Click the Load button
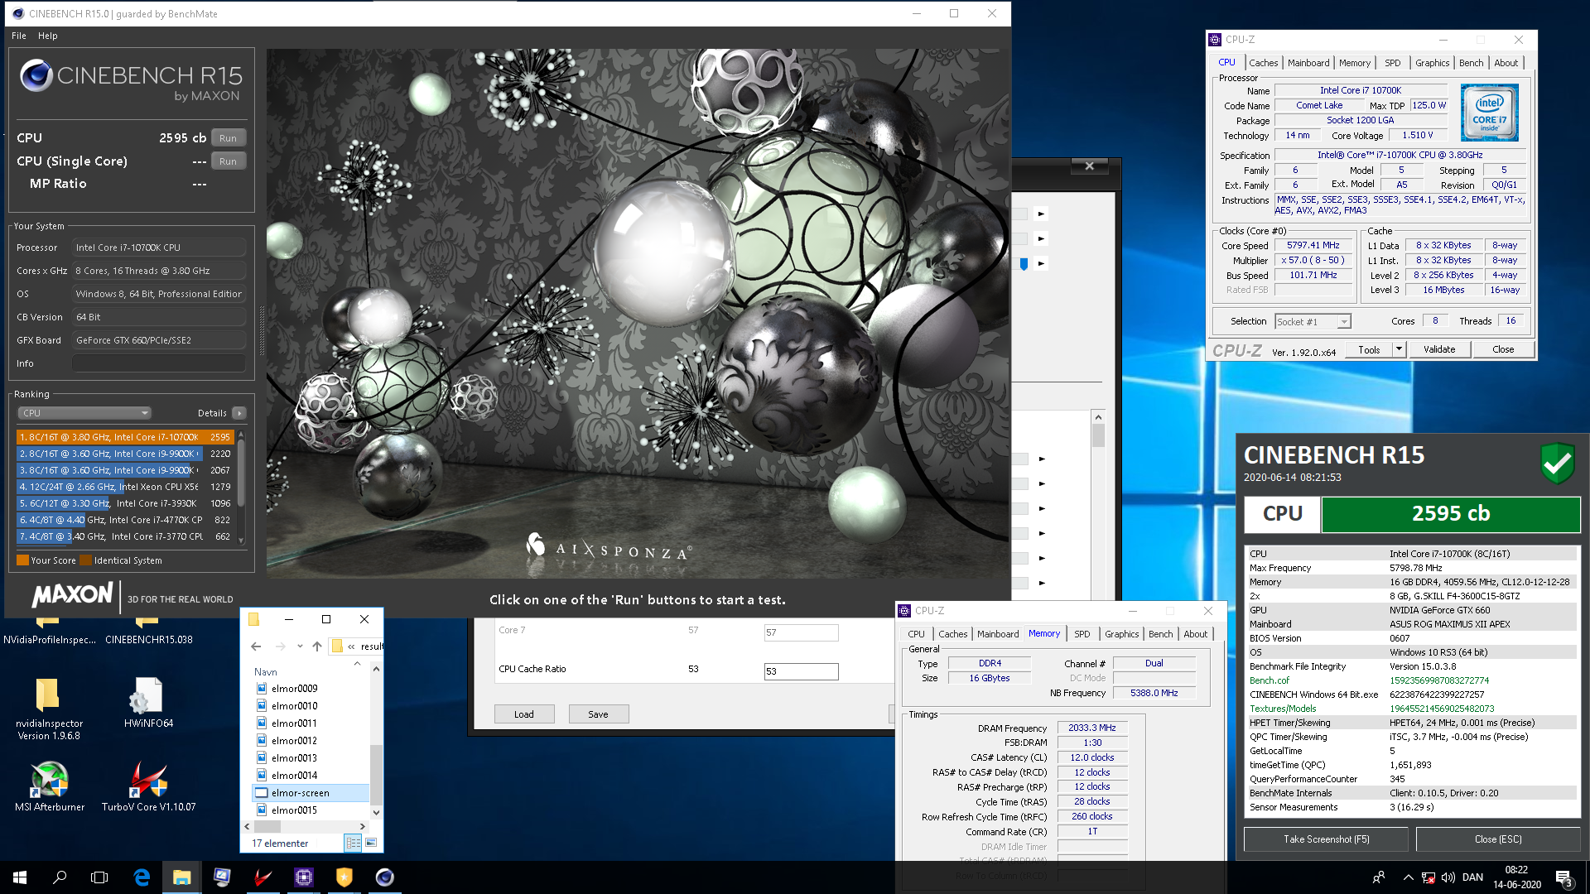This screenshot has height=894, width=1590. click(x=524, y=714)
